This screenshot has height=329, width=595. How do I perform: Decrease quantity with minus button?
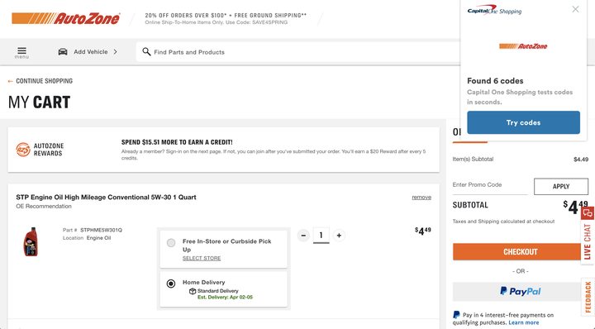pyautogui.click(x=303, y=236)
